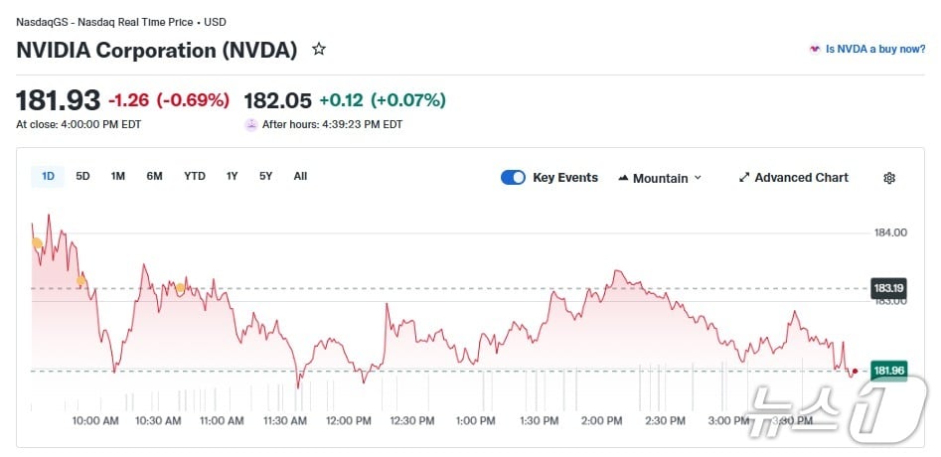
Task: Toggle the Key Events switch off
Action: click(x=513, y=178)
